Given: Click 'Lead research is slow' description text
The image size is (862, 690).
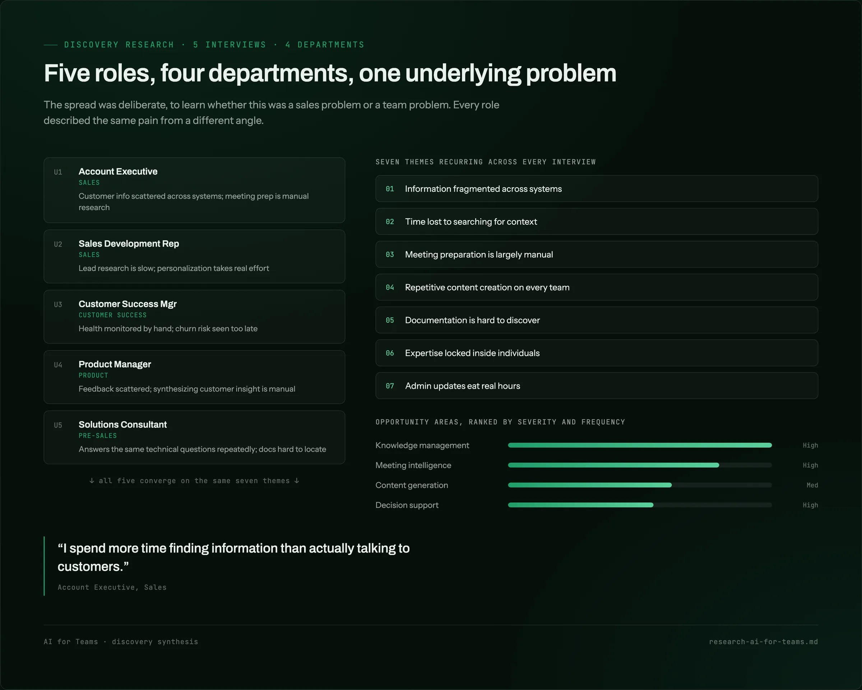Looking at the screenshot, I should [173, 269].
